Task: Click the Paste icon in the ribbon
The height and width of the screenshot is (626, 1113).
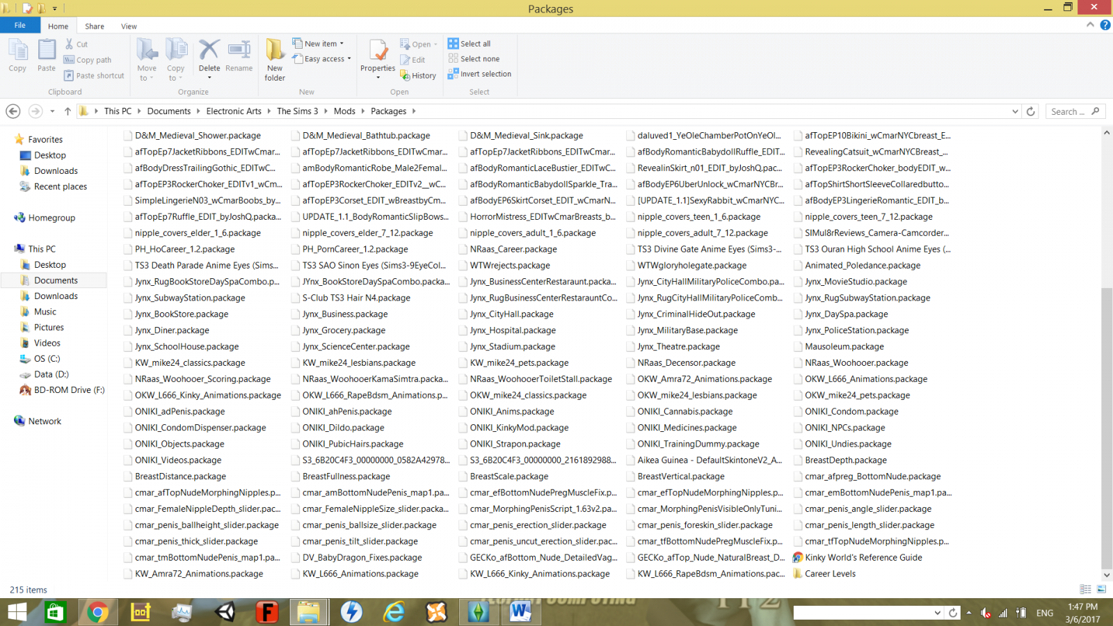Action: [x=47, y=56]
